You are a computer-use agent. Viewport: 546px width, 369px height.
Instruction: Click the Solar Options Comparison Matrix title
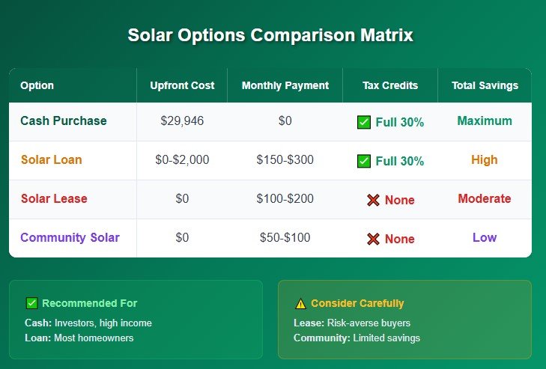pos(270,35)
